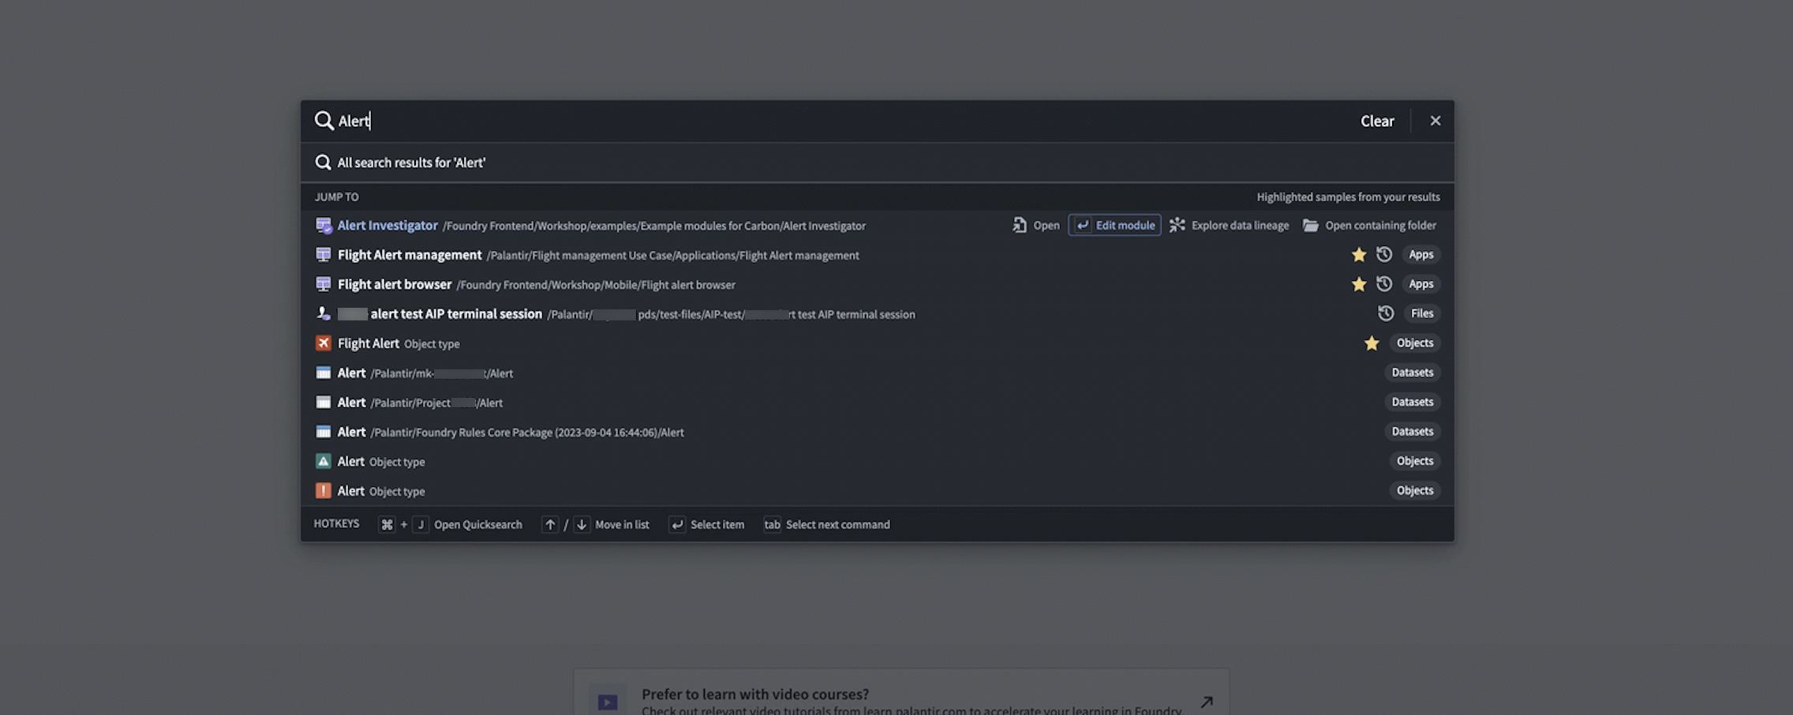The width and height of the screenshot is (1793, 715).
Task: Click the enter key icon beside Select item
Action: 677,525
